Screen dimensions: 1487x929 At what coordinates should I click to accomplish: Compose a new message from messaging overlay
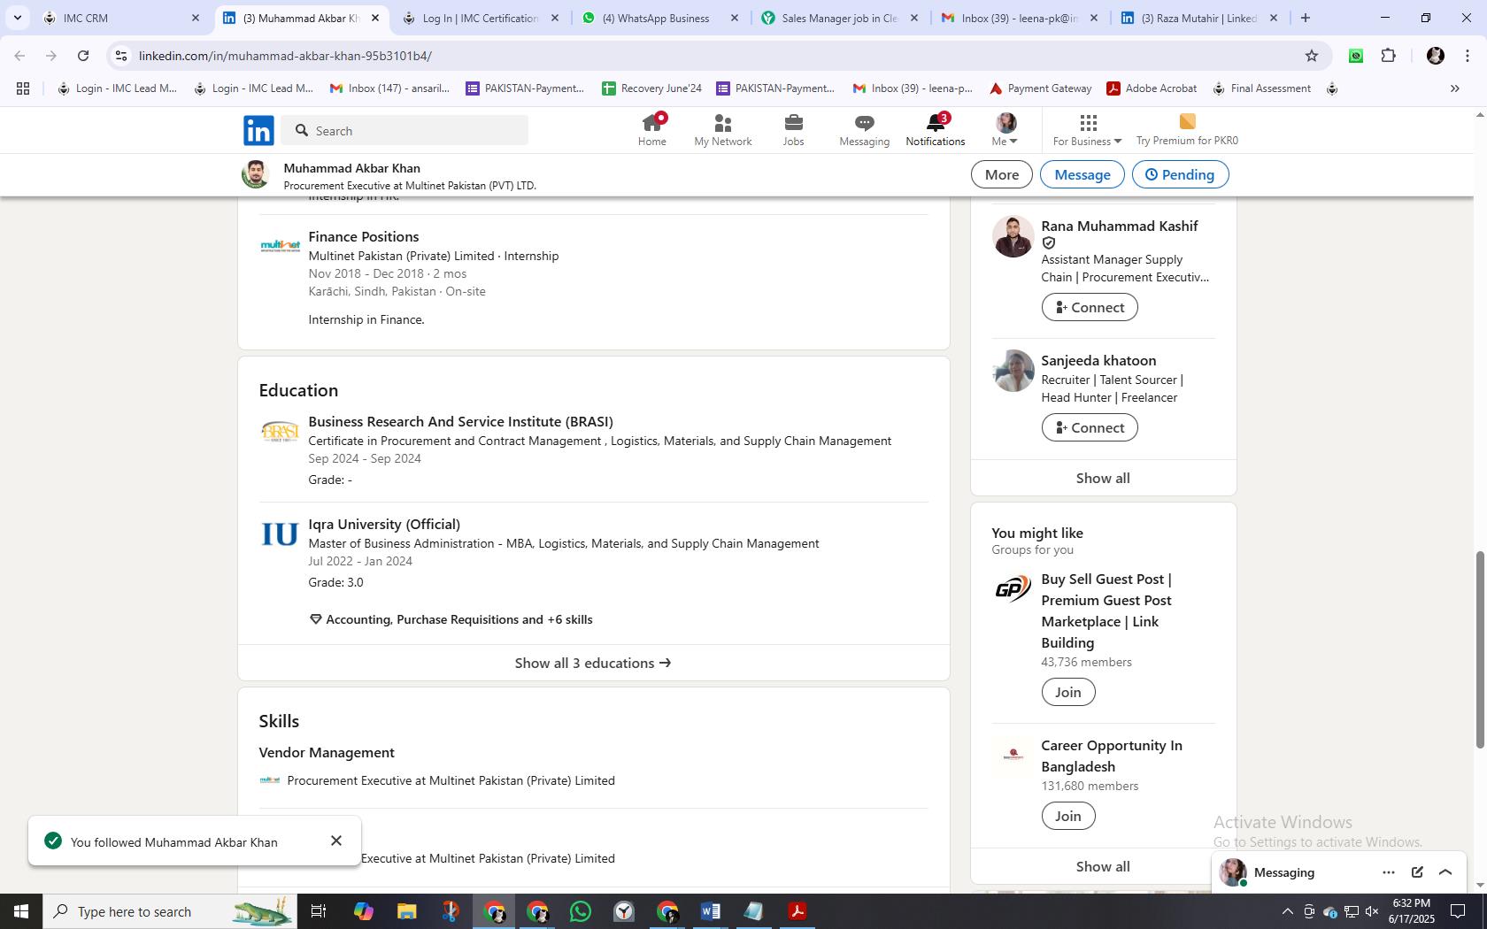coord(1417,872)
